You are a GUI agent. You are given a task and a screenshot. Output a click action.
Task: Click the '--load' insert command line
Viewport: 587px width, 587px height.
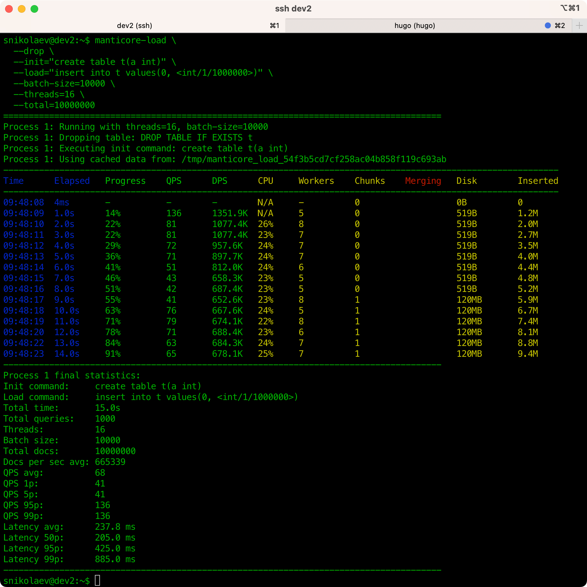(x=143, y=73)
